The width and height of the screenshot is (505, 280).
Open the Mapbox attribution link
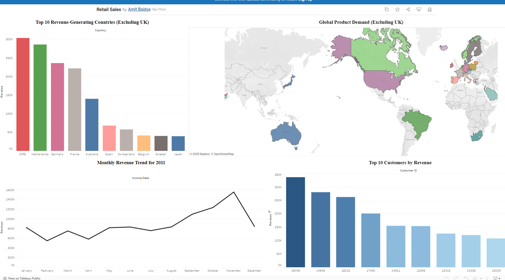[x=200, y=154]
